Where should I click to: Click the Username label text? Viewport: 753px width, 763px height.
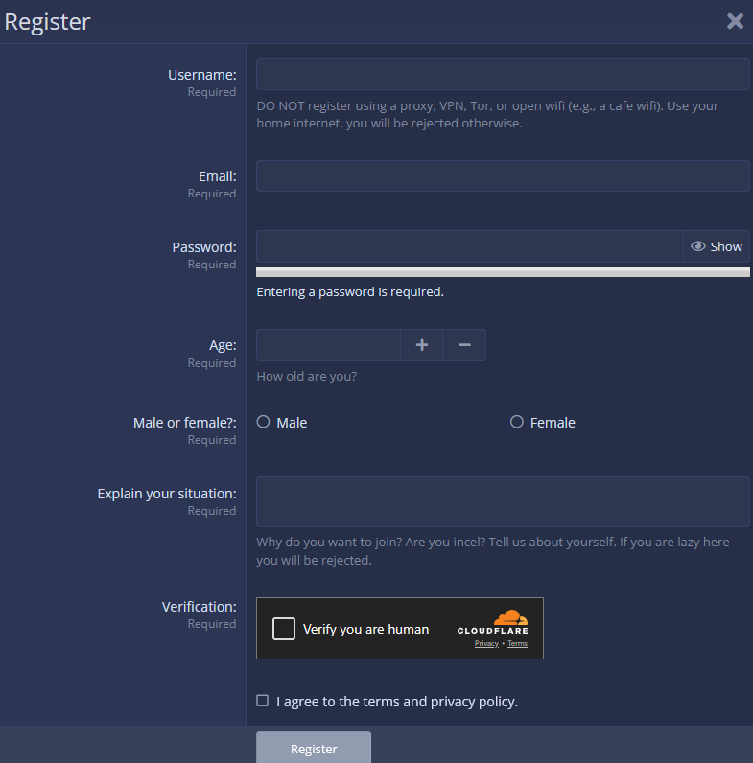(x=201, y=75)
